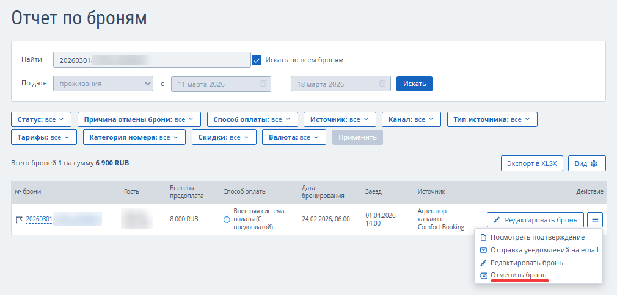Expand the Статус filter dropdown
Image resolution: width=617 pixels, height=295 pixels.
tap(42, 119)
